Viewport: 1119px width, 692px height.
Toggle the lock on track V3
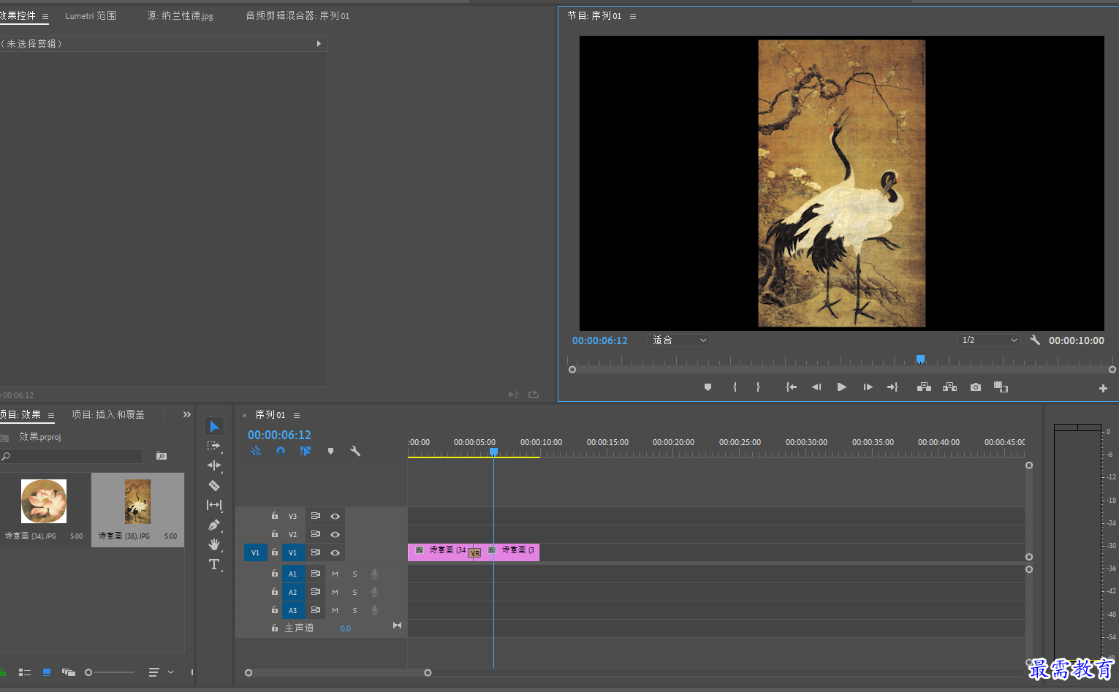pos(275,516)
